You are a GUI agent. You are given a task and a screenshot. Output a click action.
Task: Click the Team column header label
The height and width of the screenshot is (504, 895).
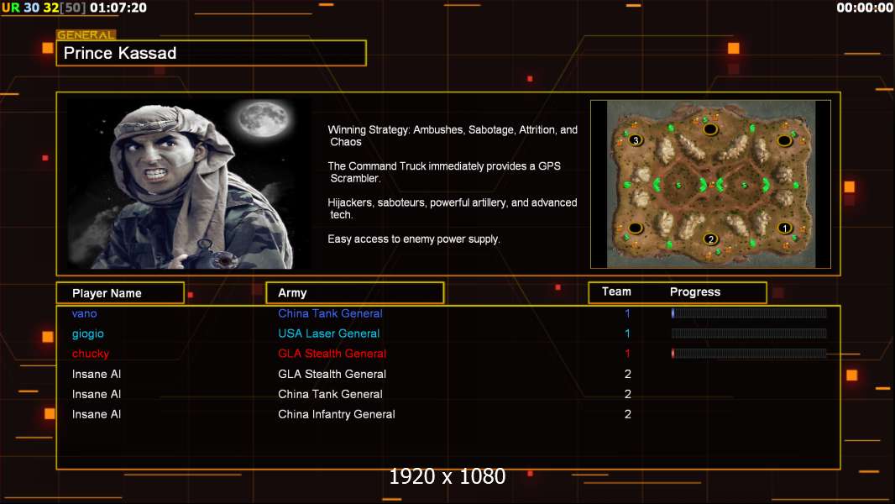click(616, 291)
